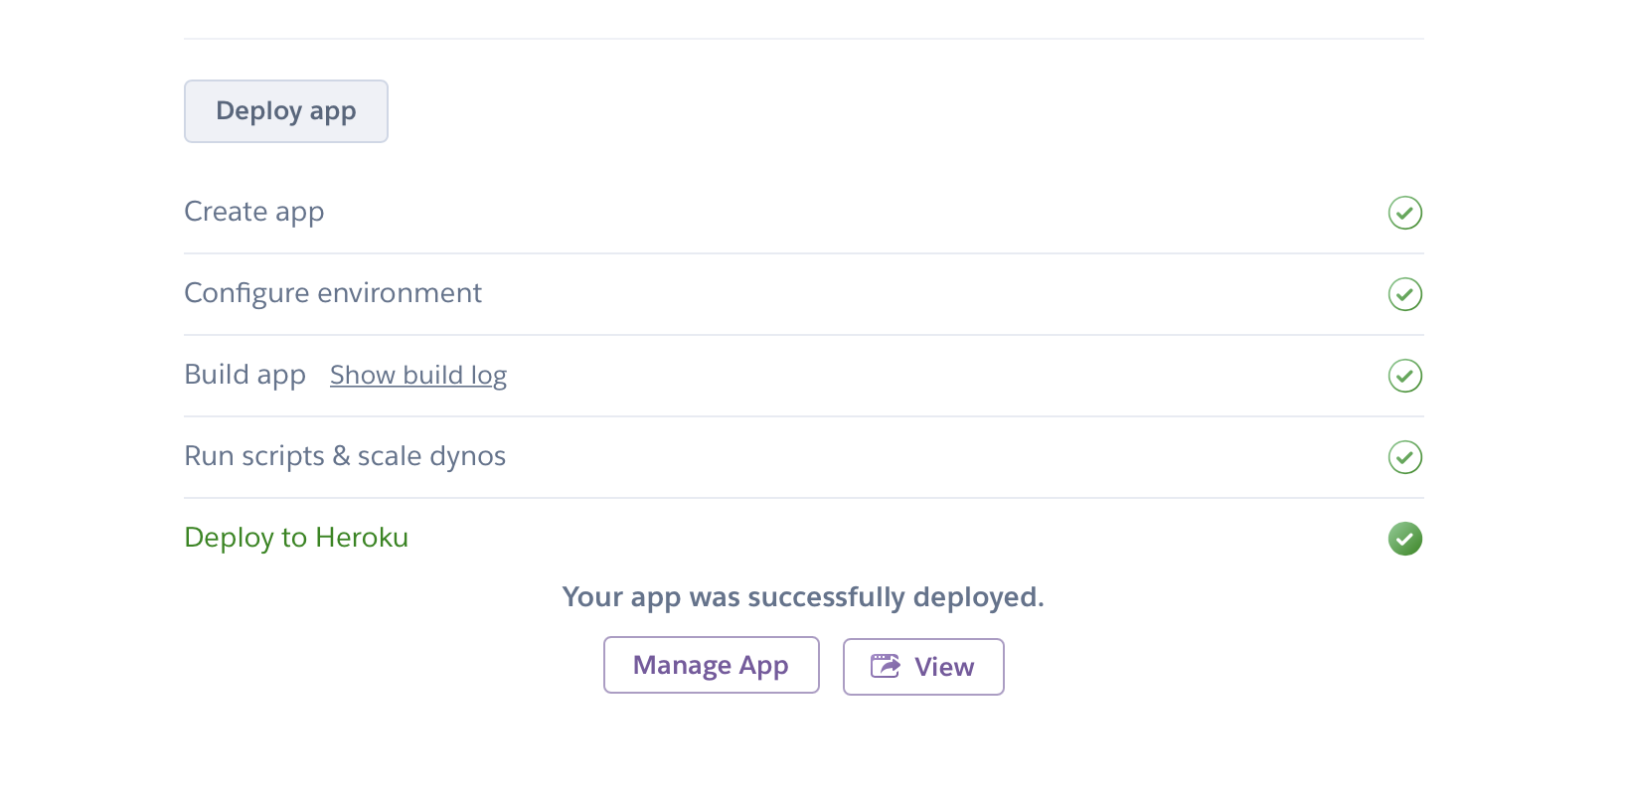This screenshot has height=805, width=1628.
Task: Open the Show build log link
Action: click(x=418, y=376)
